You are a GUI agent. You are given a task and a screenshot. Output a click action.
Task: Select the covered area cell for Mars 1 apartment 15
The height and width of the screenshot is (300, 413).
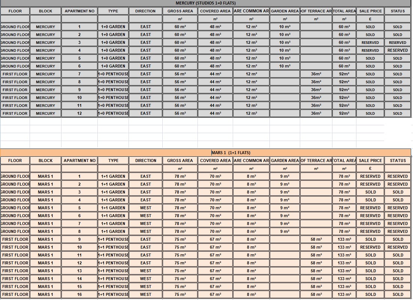click(x=215, y=286)
